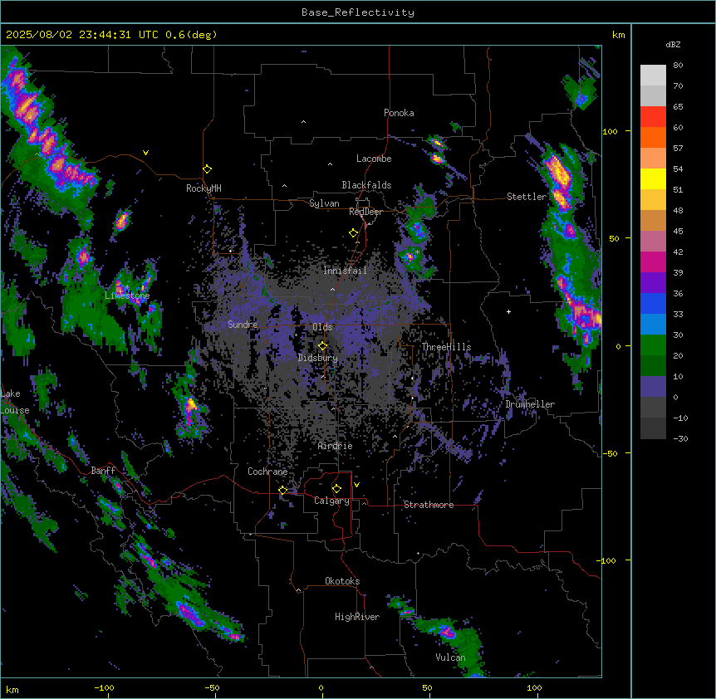Image resolution: width=716 pixels, height=699 pixels.
Task: Click the yellow V marker east of Calgary
Action: [356, 485]
